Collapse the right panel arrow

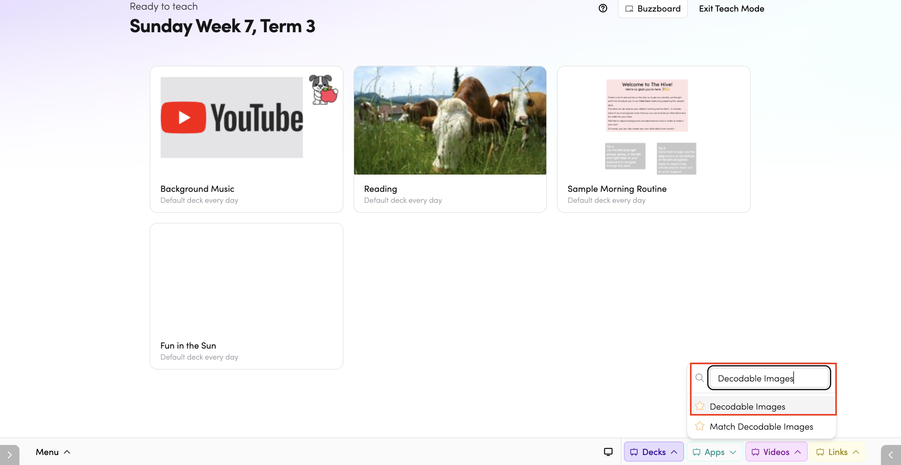(x=891, y=455)
